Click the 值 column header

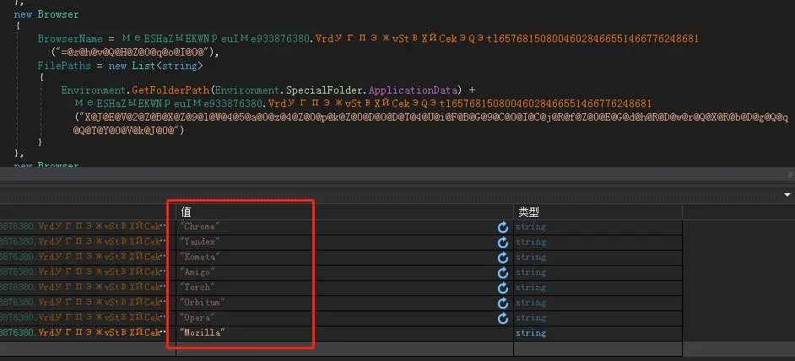pos(187,212)
